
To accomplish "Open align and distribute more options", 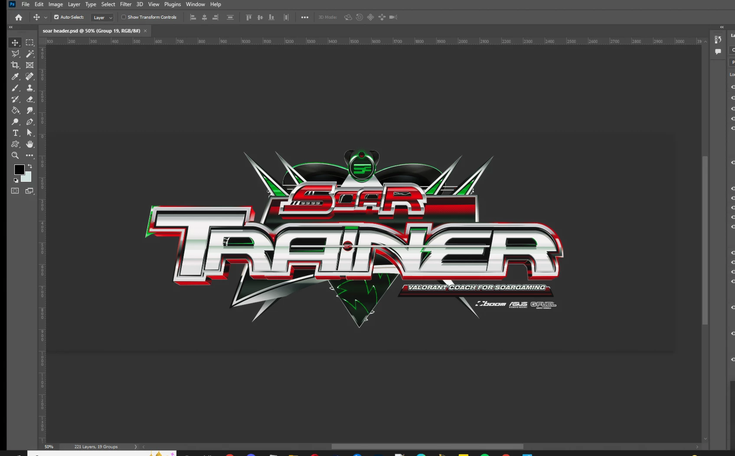I will pos(305,17).
